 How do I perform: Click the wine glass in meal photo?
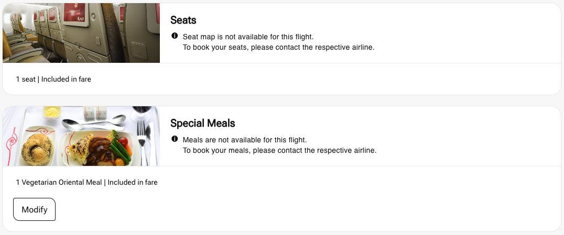coord(142,111)
